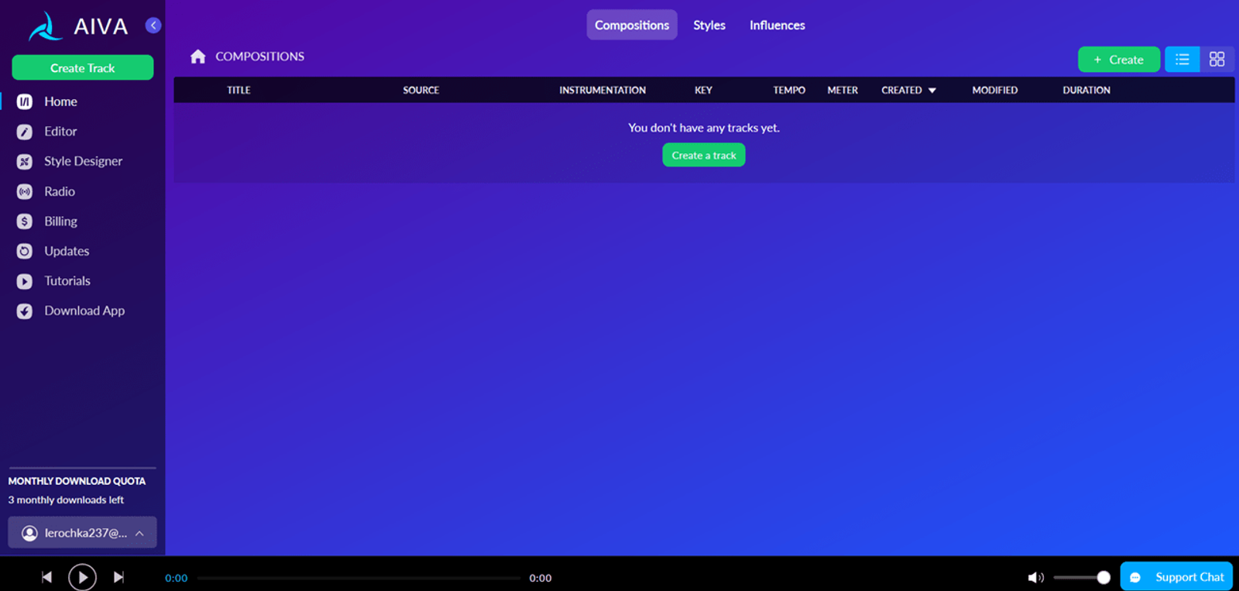Open the Updates page

[67, 251]
